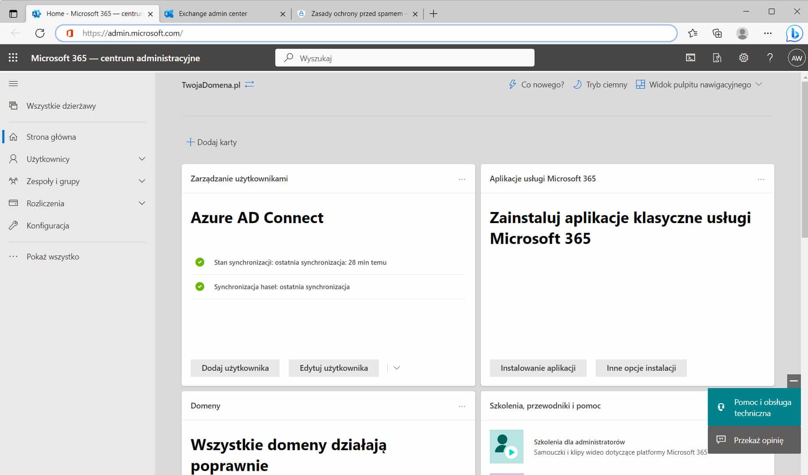Open more options on Zarządzanie użytkownikami card
808x475 pixels.
(462, 179)
